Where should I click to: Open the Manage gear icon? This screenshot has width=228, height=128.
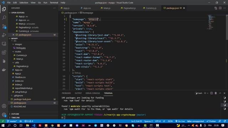pos(4,114)
